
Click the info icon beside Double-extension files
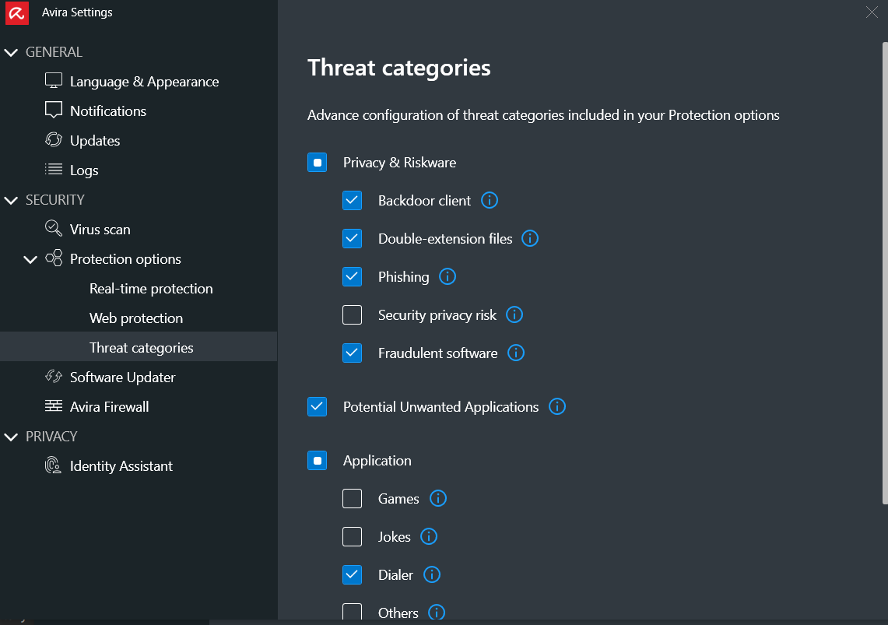tap(530, 238)
